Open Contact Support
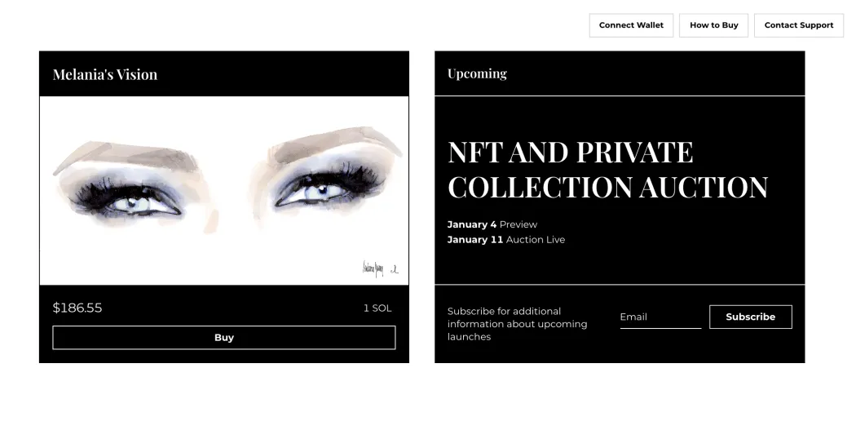Viewport: 856px width, 430px height. pos(798,25)
